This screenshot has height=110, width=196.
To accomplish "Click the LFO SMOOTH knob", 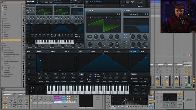I will [x=125, y=78].
